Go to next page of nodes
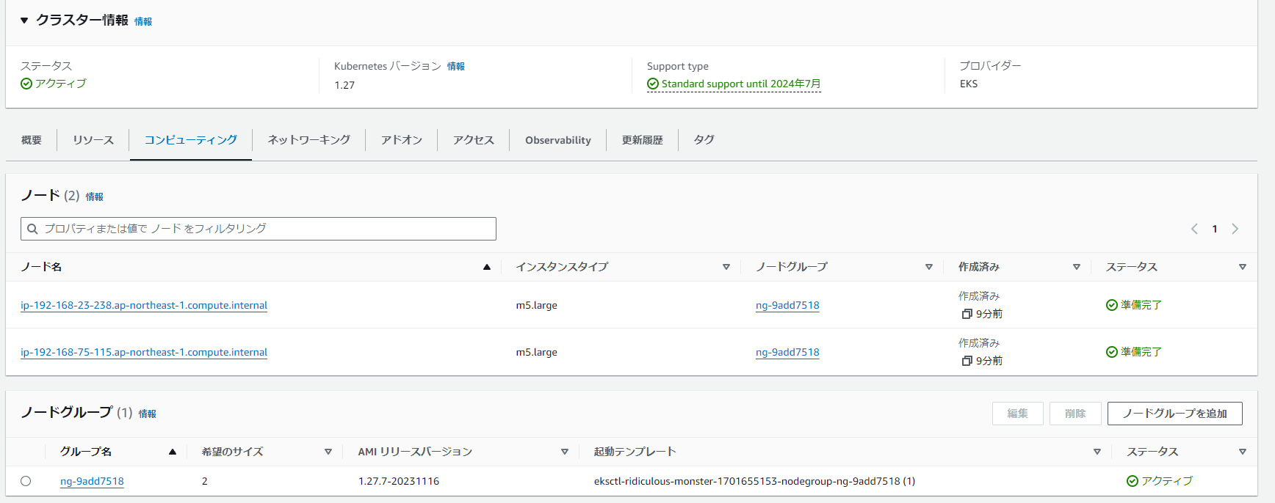Image resolution: width=1275 pixels, height=503 pixels. click(x=1235, y=229)
